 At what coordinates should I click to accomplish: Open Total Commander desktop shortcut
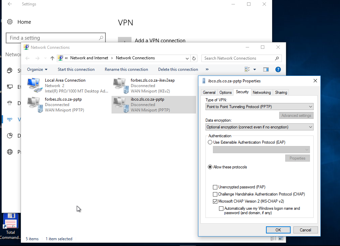click(x=10, y=221)
